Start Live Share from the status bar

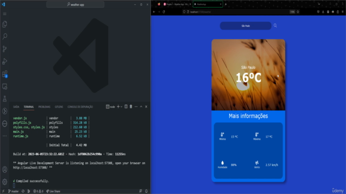53,191
